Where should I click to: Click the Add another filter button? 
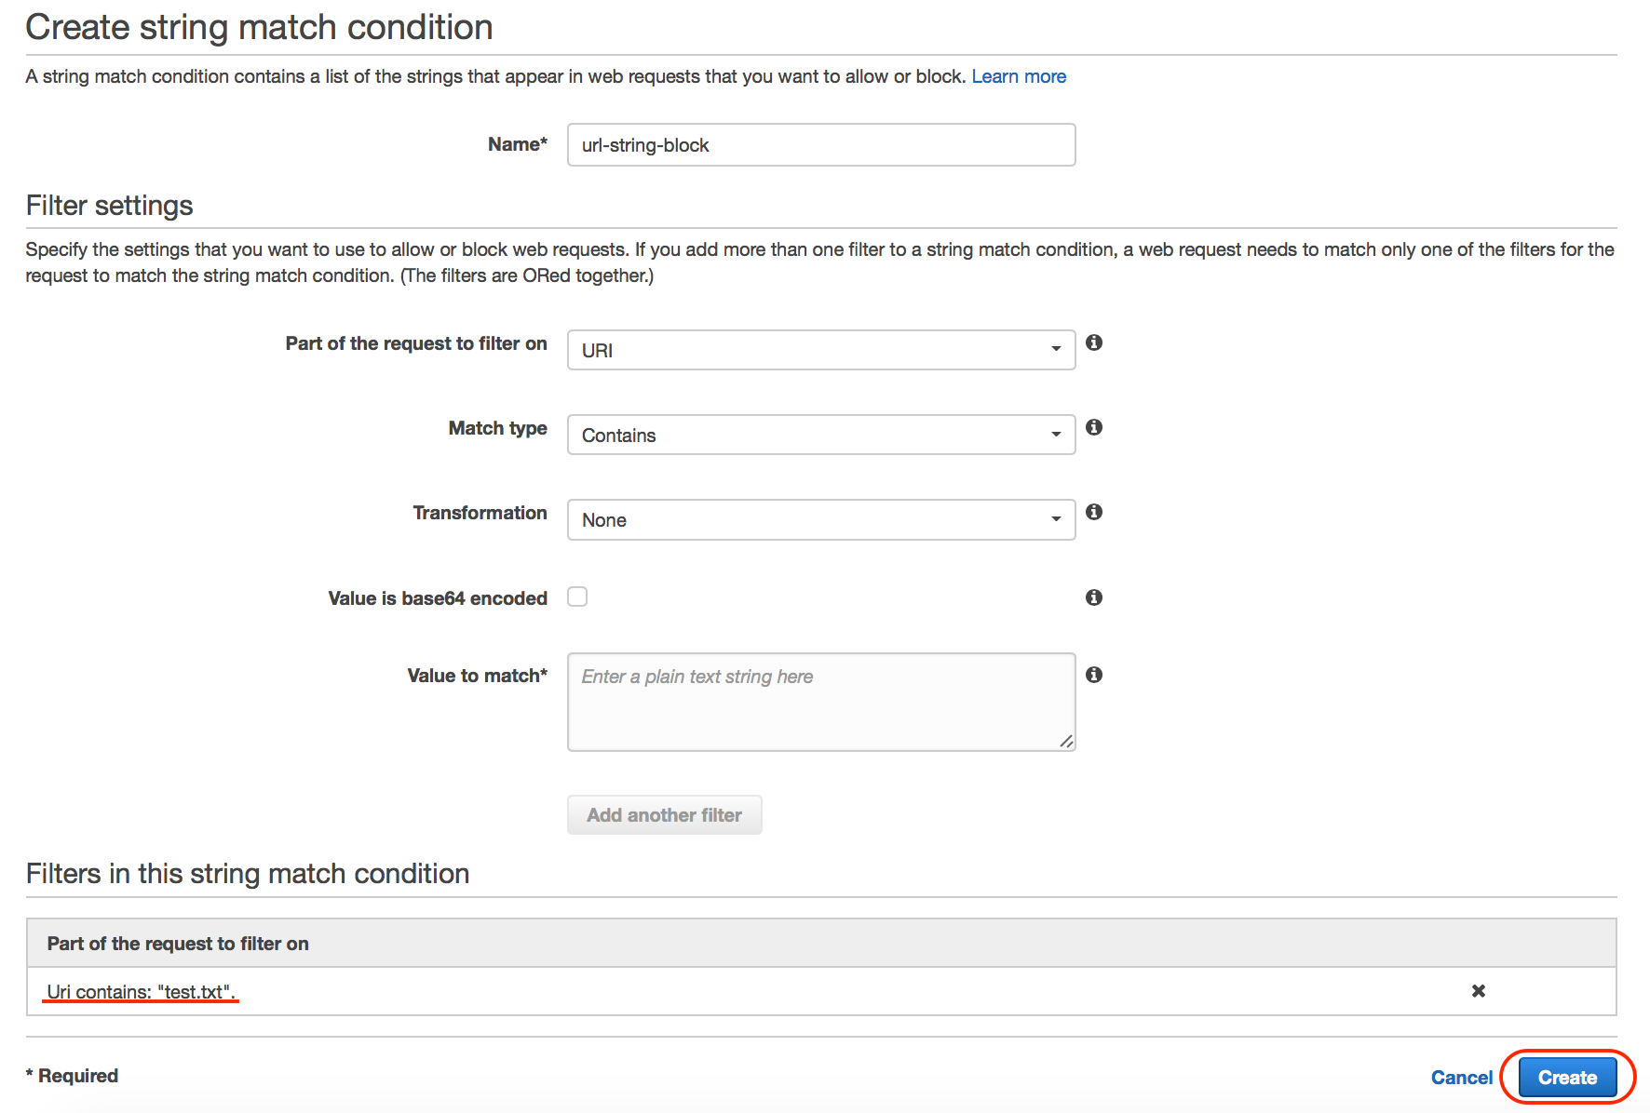point(664,815)
